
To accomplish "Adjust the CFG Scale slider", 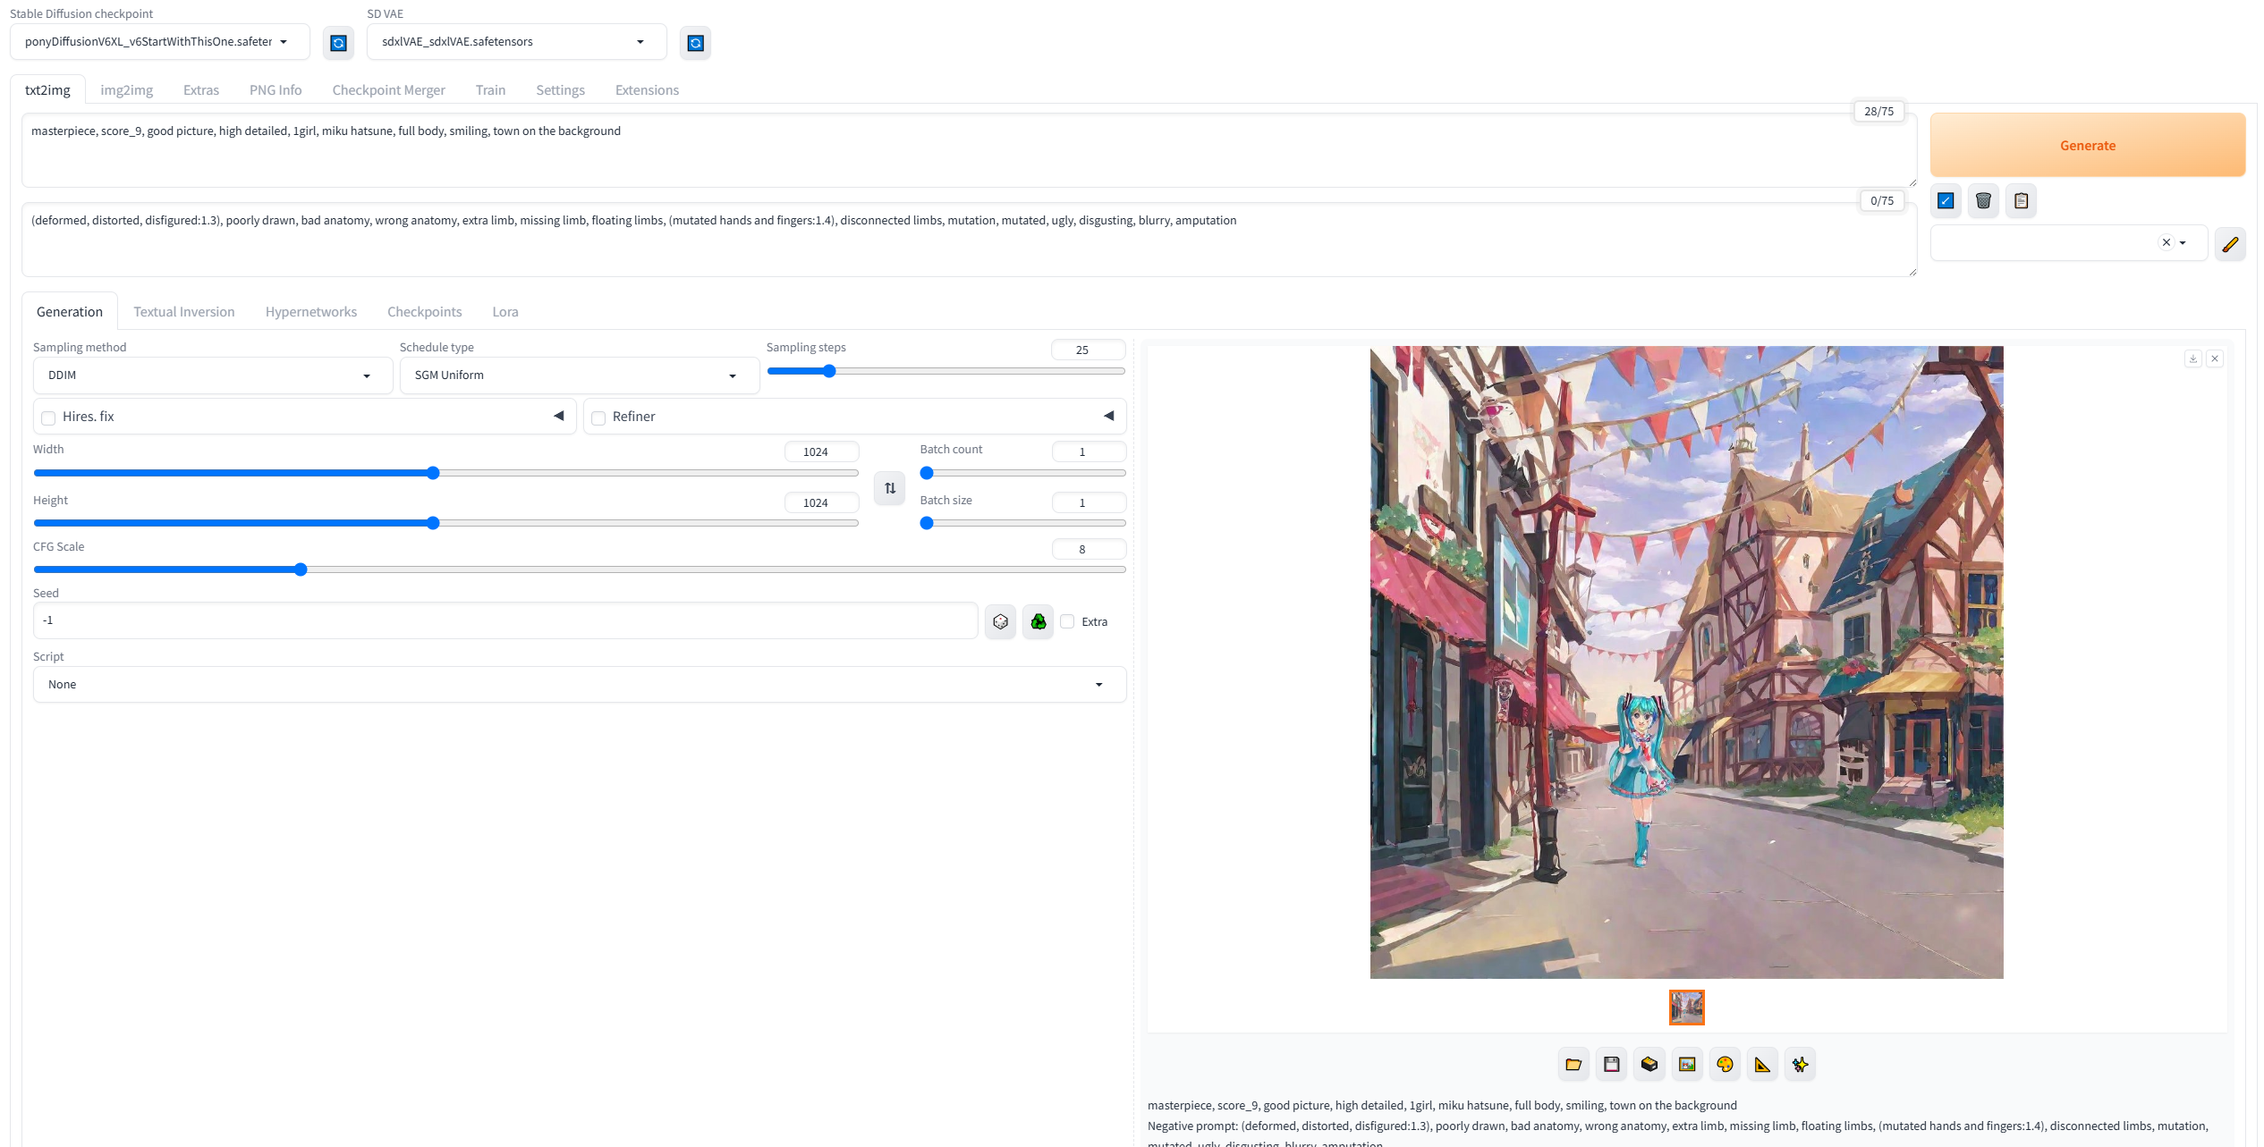I will pyautogui.click(x=580, y=569).
